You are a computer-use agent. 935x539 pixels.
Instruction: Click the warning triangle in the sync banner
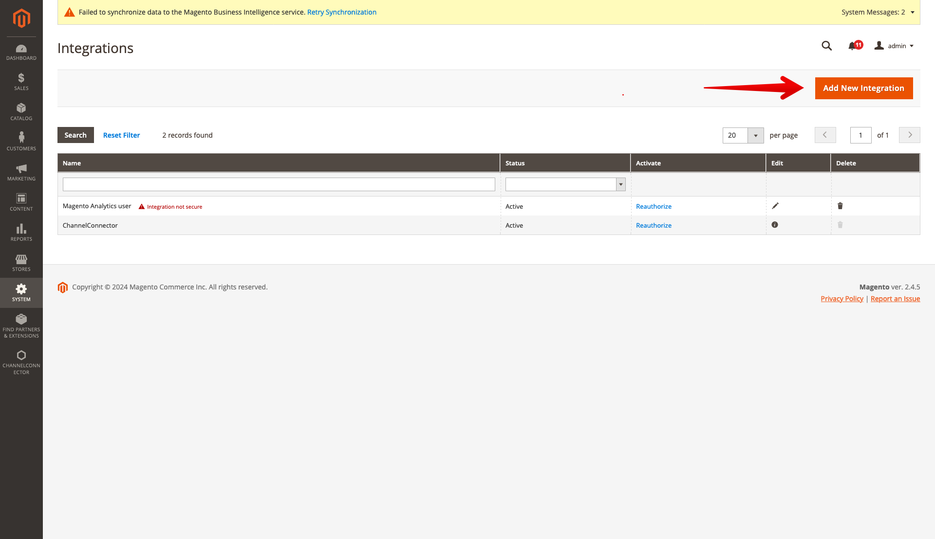click(x=70, y=12)
